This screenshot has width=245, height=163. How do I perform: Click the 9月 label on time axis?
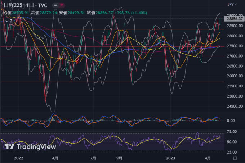pyautogui.click(x=119, y=158)
